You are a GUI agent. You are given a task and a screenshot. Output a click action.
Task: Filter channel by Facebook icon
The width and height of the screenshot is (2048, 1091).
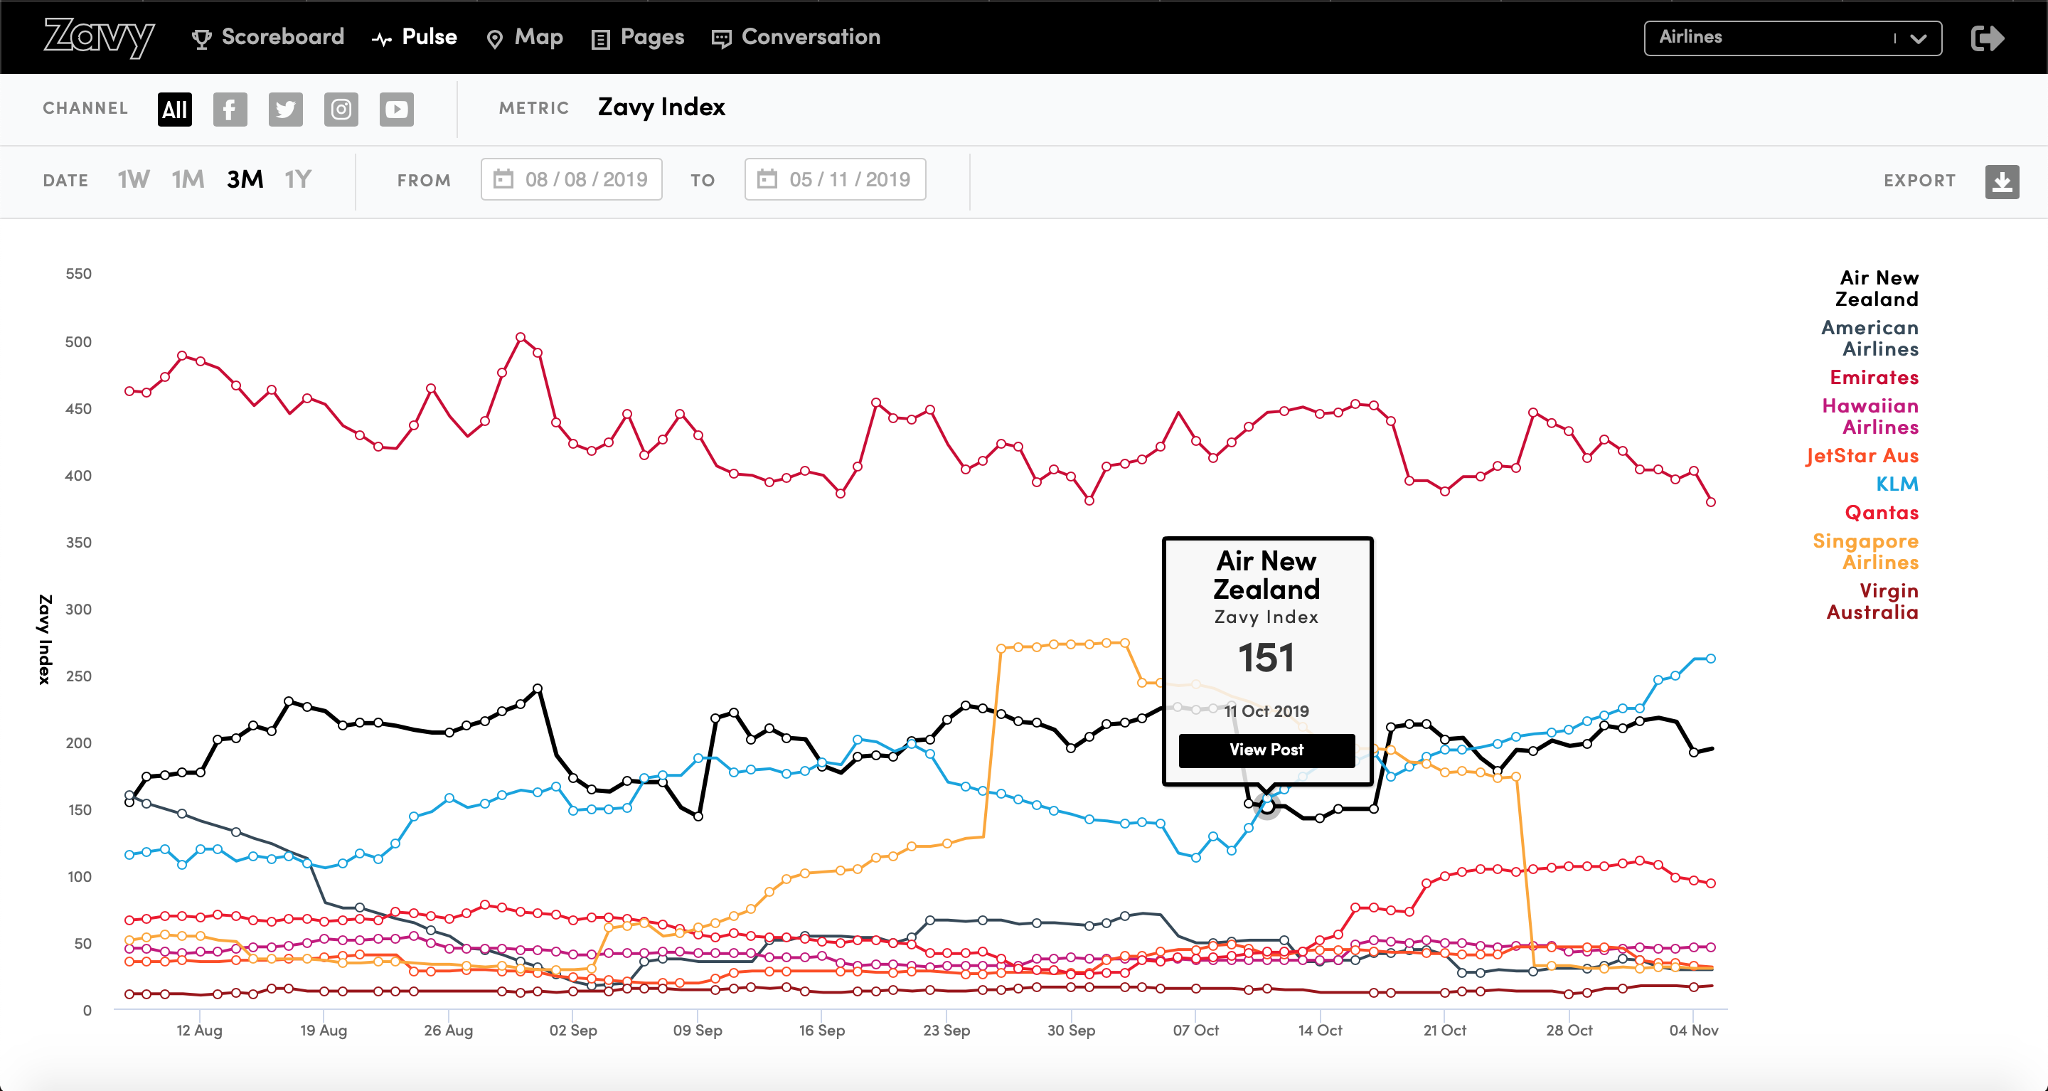[x=230, y=109]
